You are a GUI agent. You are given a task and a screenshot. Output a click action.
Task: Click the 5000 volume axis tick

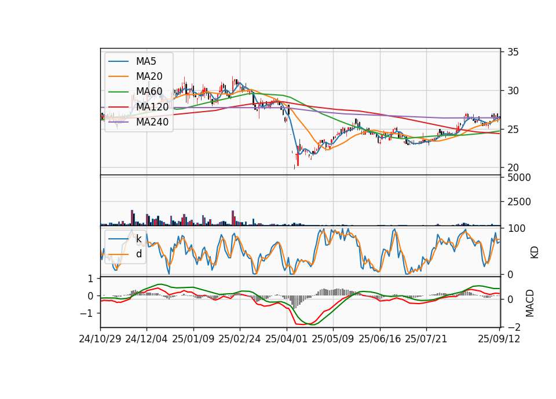pos(519,178)
